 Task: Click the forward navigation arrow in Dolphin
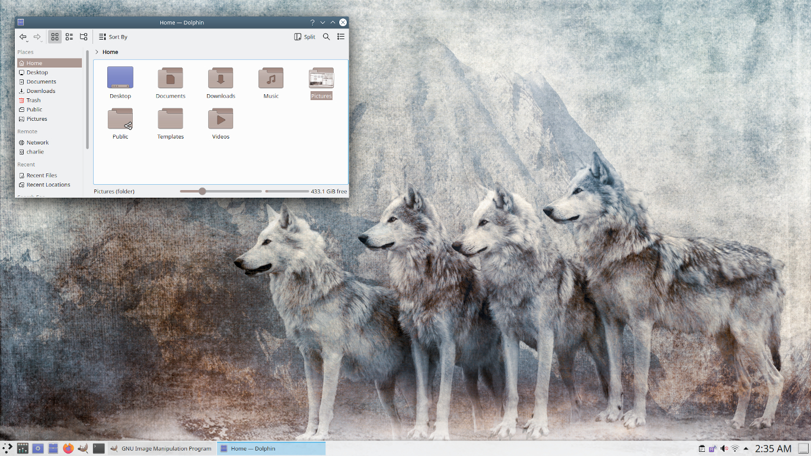point(37,37)
